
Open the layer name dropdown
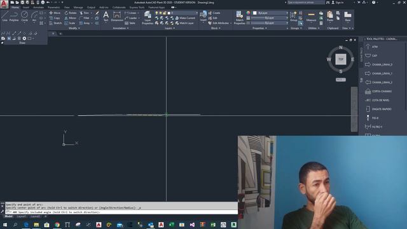pyautogui.click(x=197, y=13)
